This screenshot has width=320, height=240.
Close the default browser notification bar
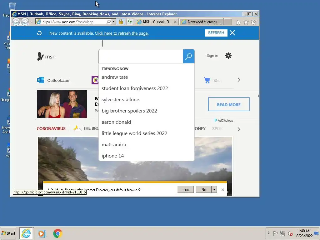click(x=222, y=190)
